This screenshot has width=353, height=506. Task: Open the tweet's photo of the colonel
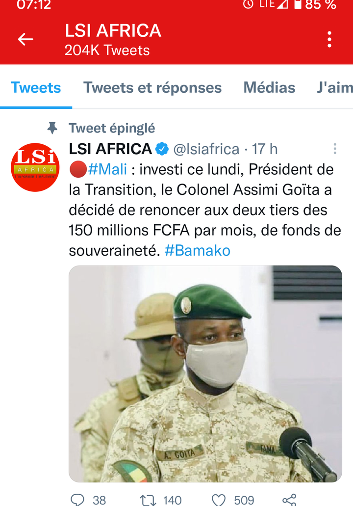205,373
